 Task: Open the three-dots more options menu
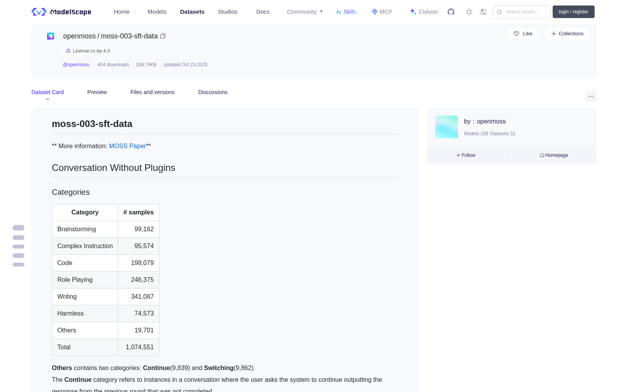[591, 96]
